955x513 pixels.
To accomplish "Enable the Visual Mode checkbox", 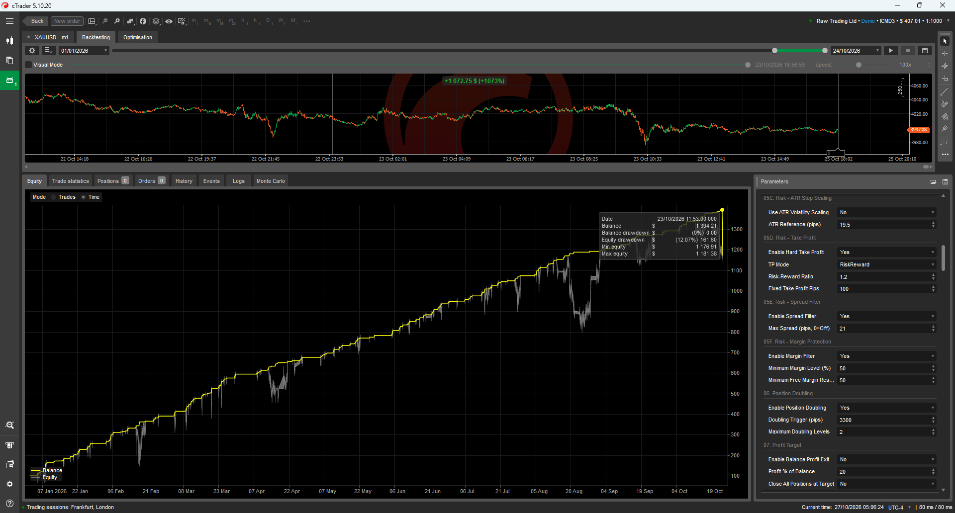I will (x=28, y=65).
